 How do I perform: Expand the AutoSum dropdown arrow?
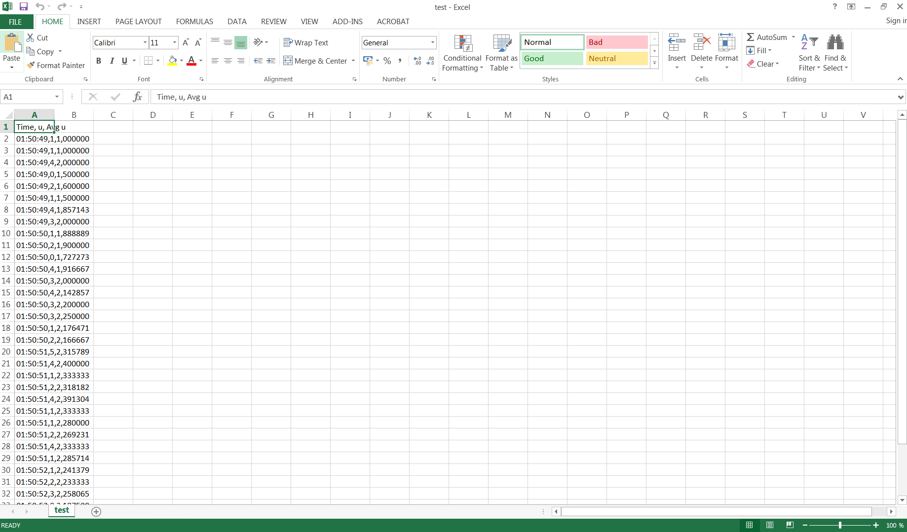794,37
